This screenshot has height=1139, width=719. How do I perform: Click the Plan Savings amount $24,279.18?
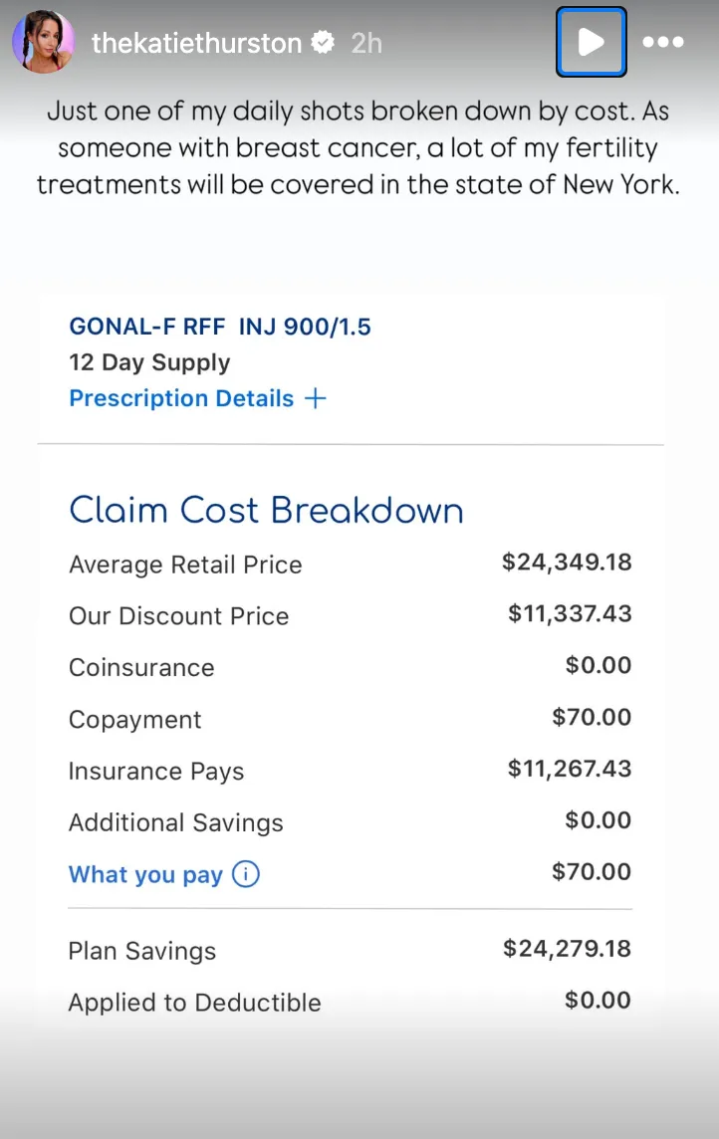click(567, 948)
